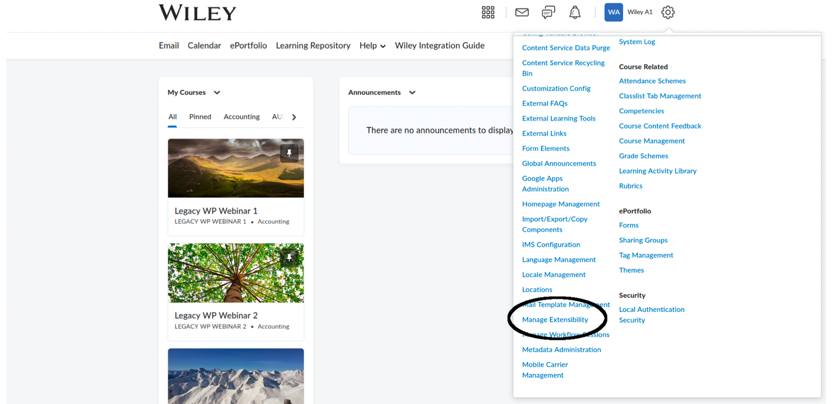The image size is (838, 404).
Task: Go to the Wiley logo home
Action: (198, 13)
